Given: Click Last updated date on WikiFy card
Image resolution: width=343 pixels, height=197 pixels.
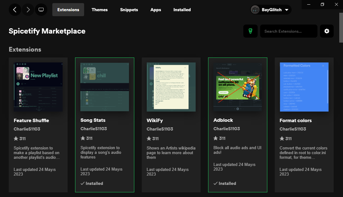Looking at the screenshot, I should click(168, 172).
